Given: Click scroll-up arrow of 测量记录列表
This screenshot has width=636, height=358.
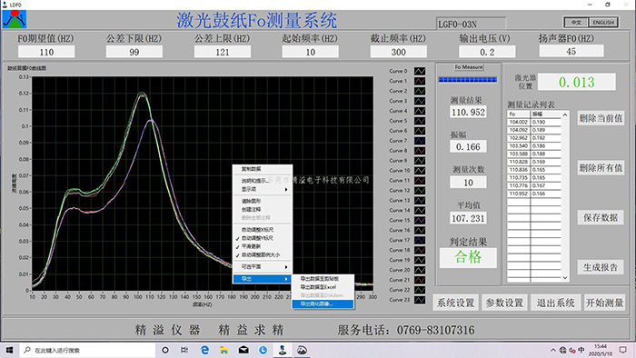Looking at the screenshot, I should coord(564,115).
